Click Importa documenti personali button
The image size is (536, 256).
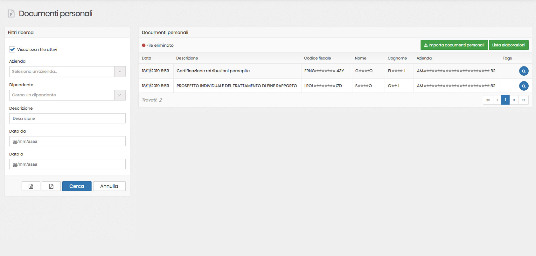click(x=454, y=45)
